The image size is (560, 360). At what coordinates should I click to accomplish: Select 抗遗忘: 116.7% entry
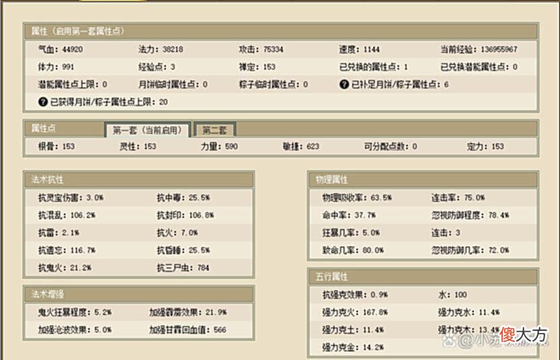[x=67, y=250]
